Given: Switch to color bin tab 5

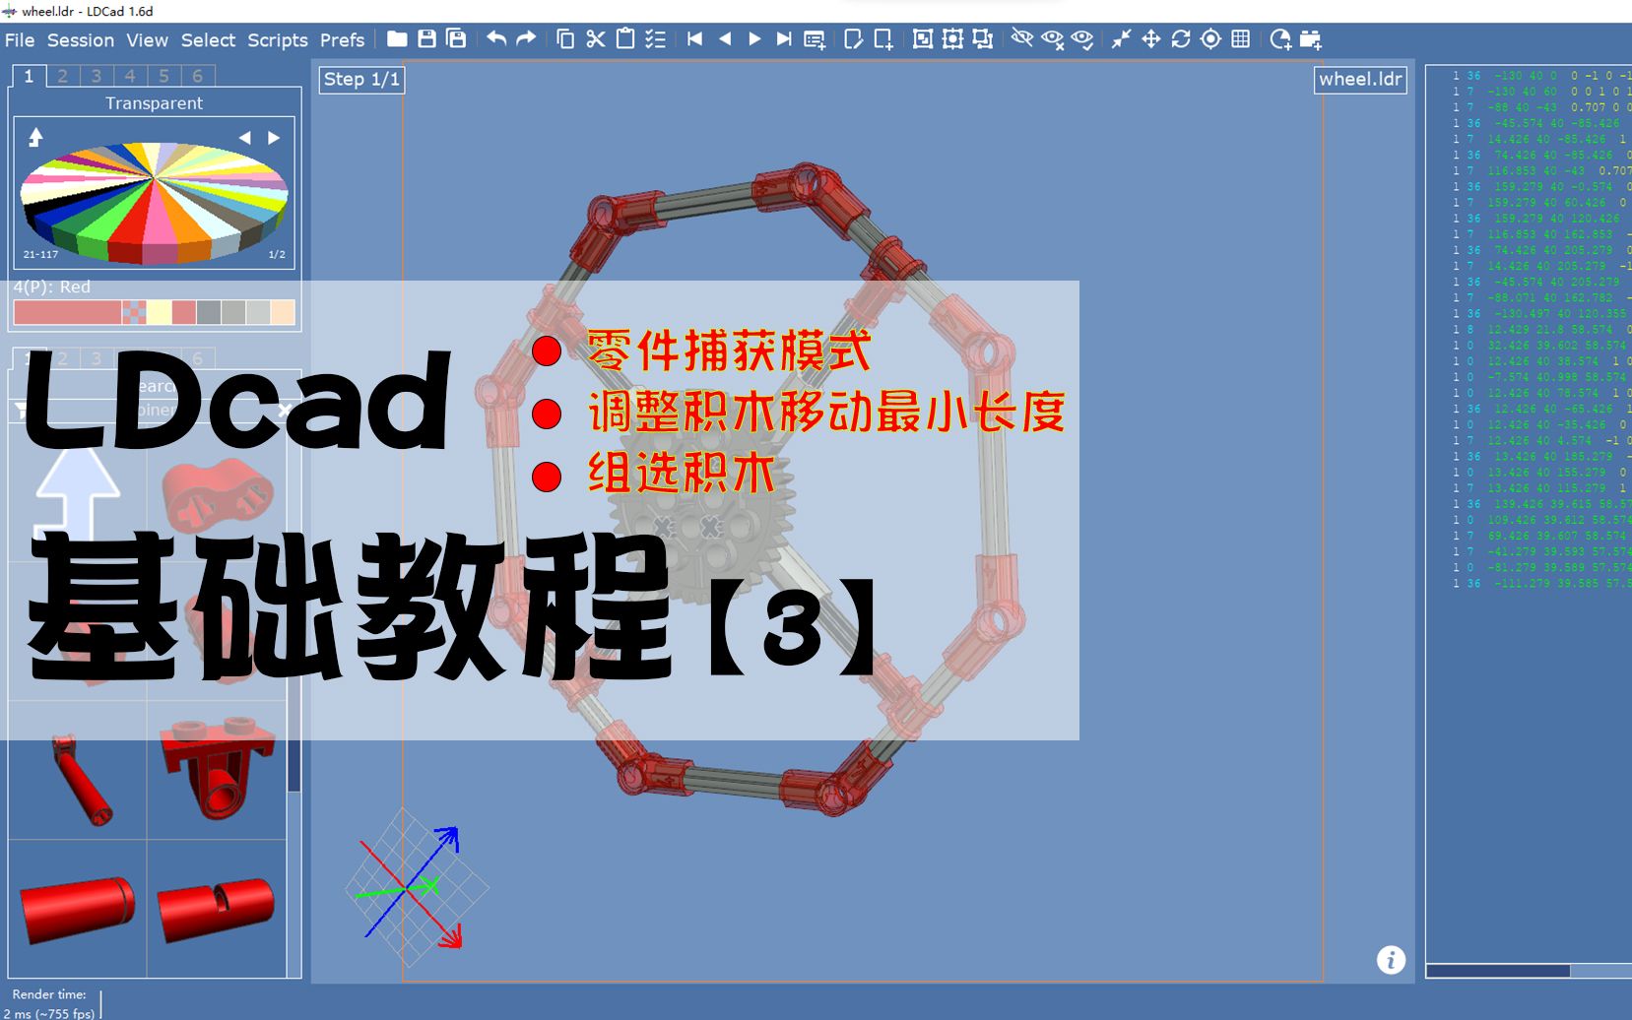Looking at the screenshot, I should [164, 76].
